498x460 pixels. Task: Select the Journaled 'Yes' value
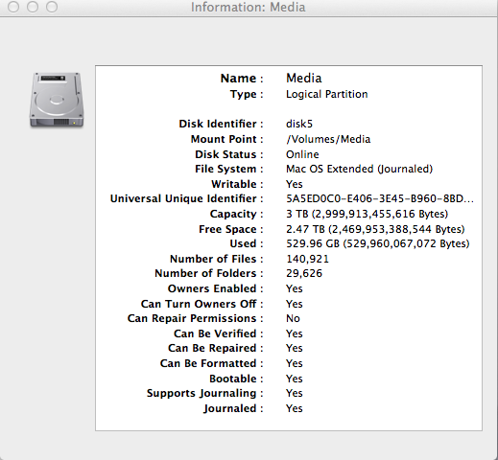click(295, 408)
